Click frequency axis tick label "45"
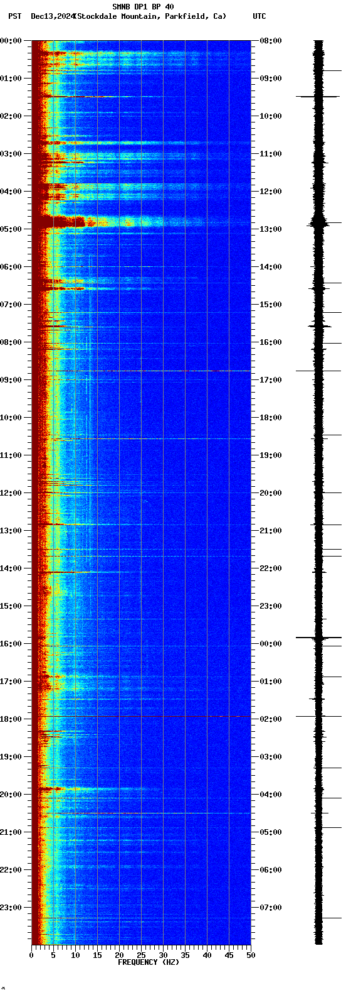Viewport: 346px width, 995px height. [229, 955]
